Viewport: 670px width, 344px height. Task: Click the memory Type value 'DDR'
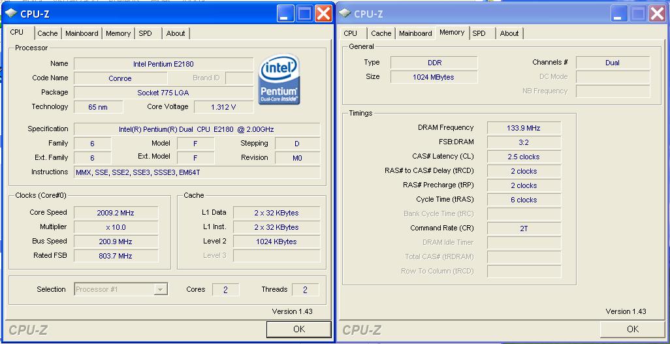(x=434, y=63)
